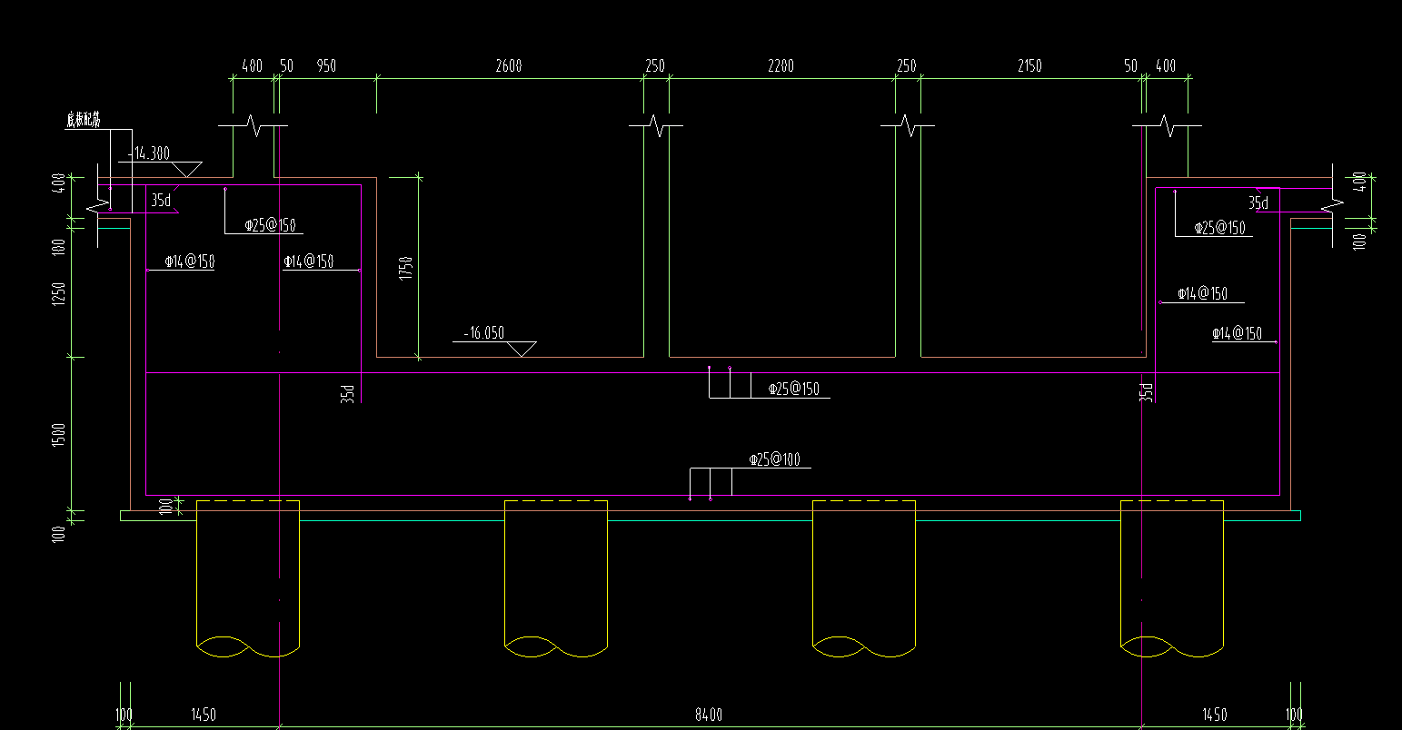Select the 250 dimension between 2200 and 2150
The image size is (1402, 730).
[x=907, y=66]
